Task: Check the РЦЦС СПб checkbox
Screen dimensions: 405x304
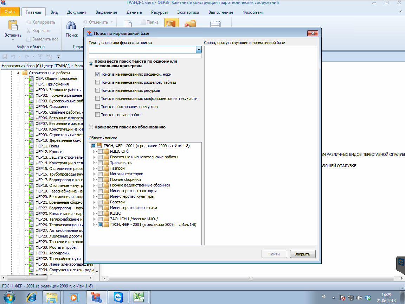Action: tap(100, 152)
